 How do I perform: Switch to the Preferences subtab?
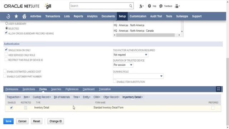[72, 89]
